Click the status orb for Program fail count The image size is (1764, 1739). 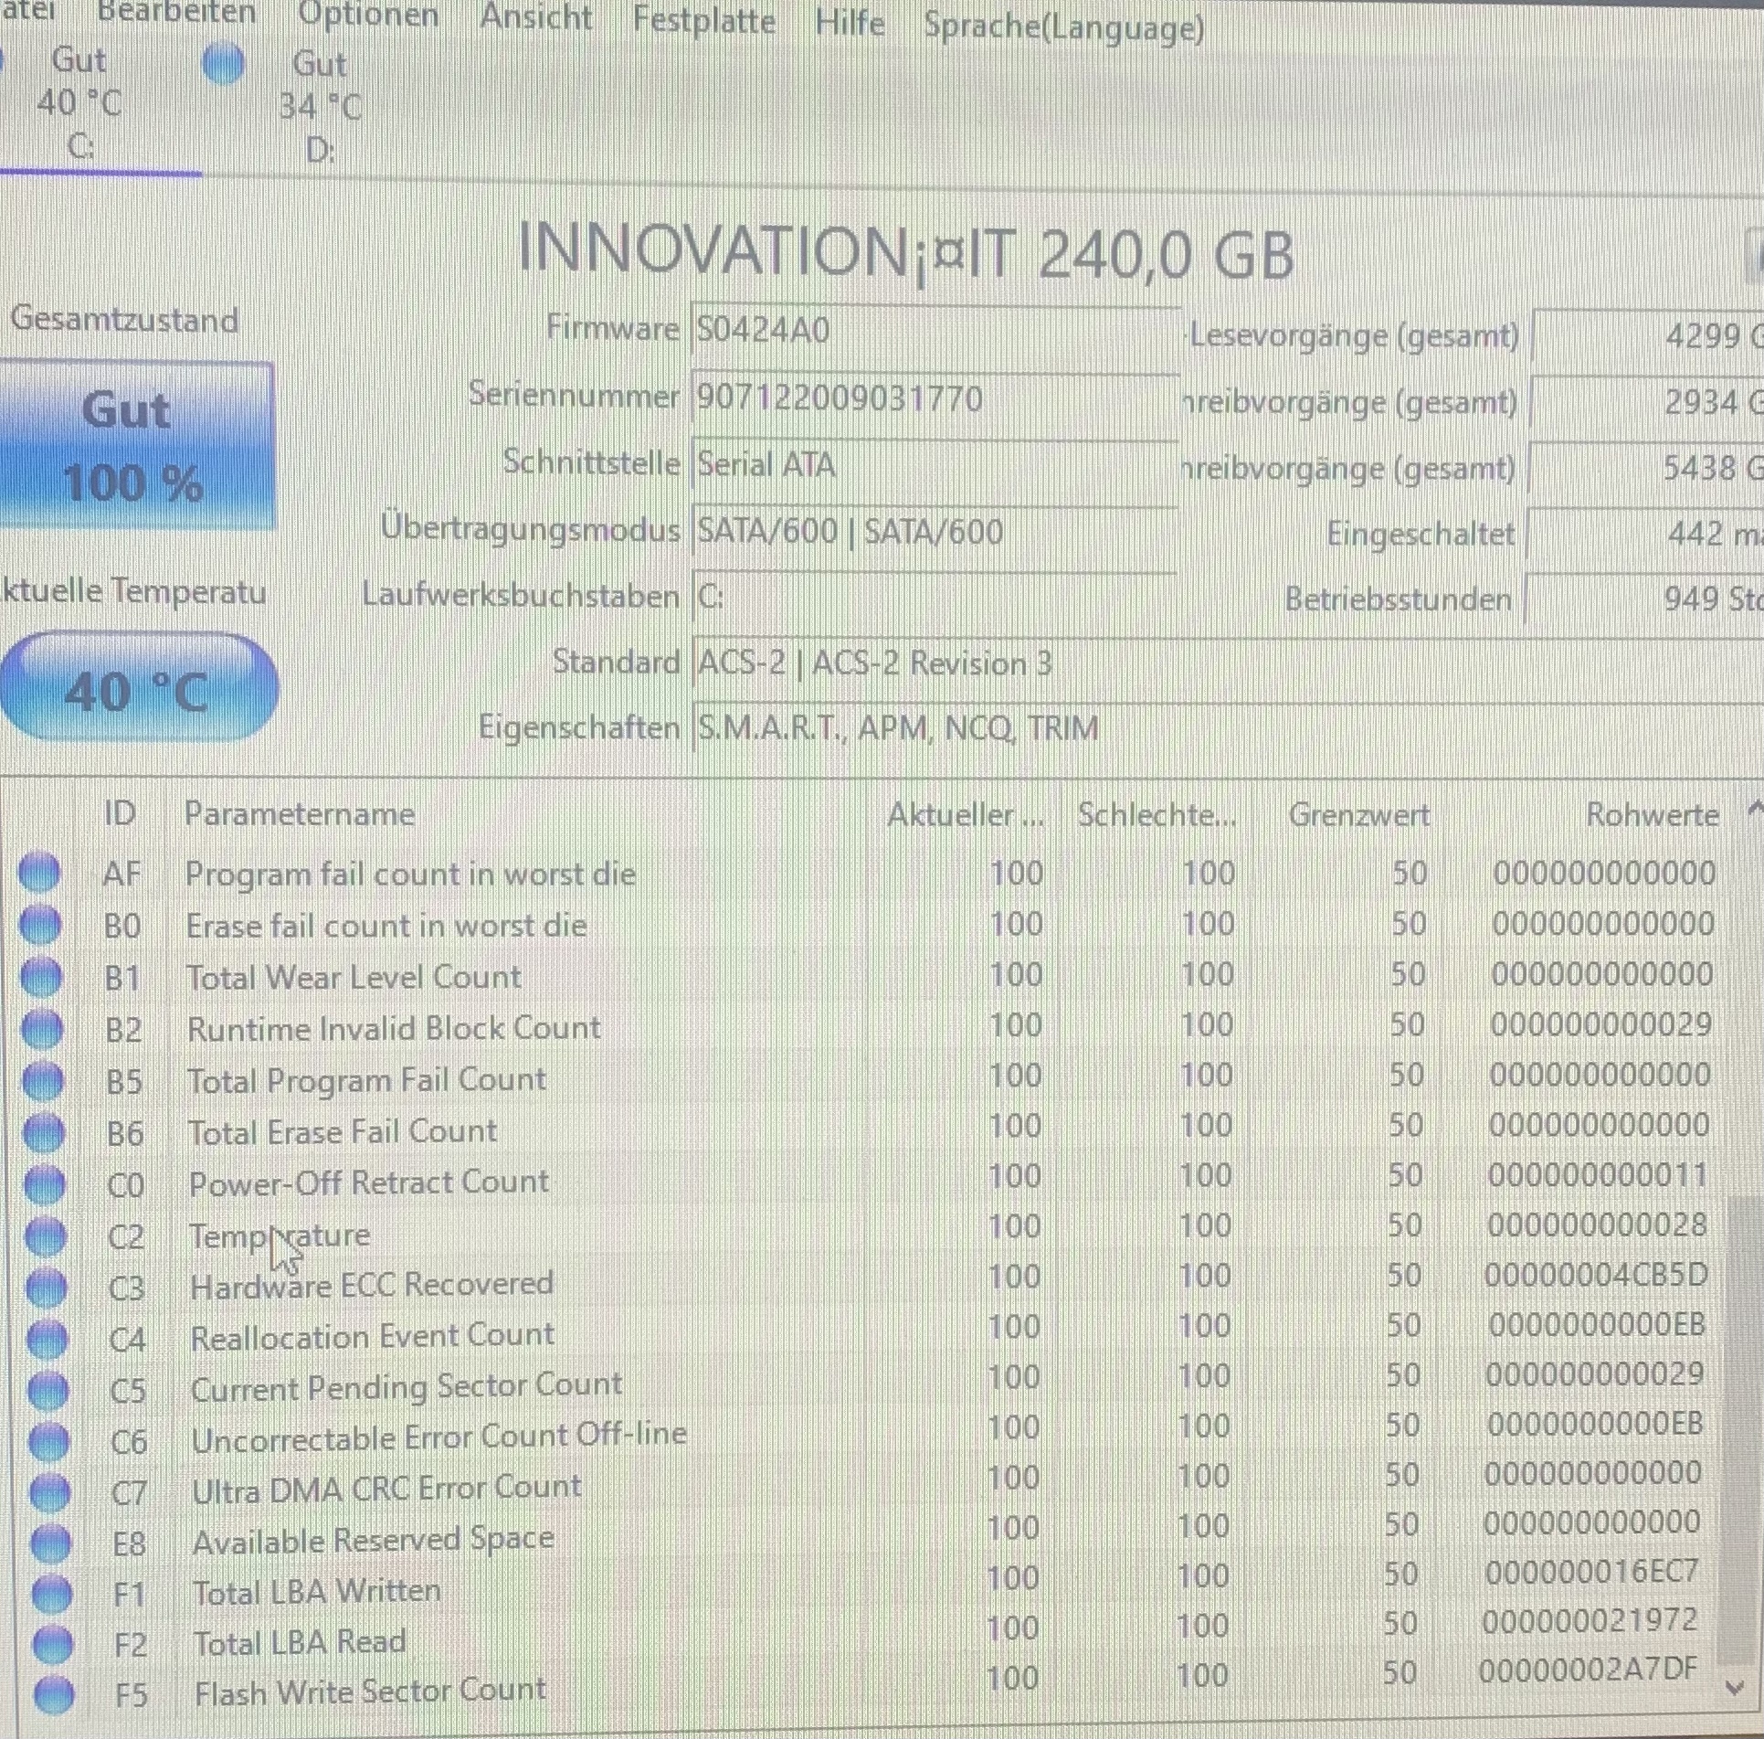pos(39,872)
